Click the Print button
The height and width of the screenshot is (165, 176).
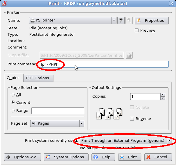[x=130, y=157]
